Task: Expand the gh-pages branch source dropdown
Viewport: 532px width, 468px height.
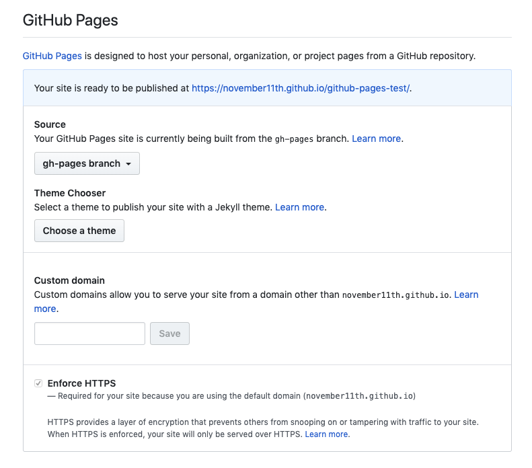Action: (87, 163)
